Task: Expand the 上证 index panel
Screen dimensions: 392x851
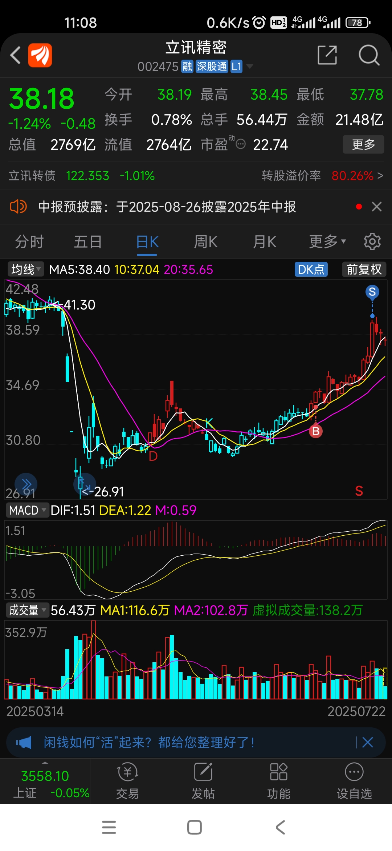Action: coord(45,781)
